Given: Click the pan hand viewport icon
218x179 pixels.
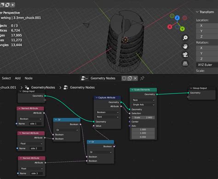Looking at the screenshot, I should (x=185, y=46).
